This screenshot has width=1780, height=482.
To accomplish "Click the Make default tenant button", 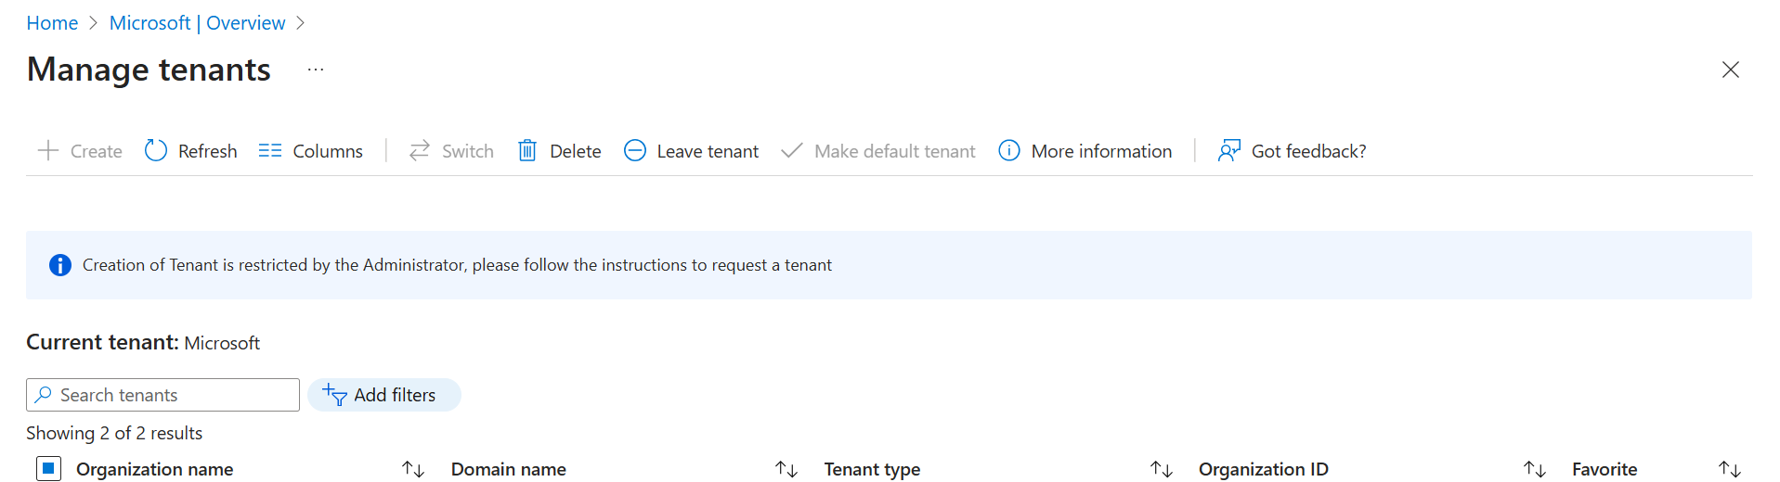I will click(x=878, y=150).
